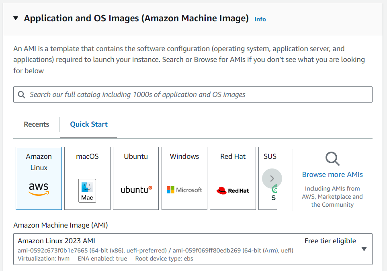Click the Amazon Linux tile label

[39, 162]
